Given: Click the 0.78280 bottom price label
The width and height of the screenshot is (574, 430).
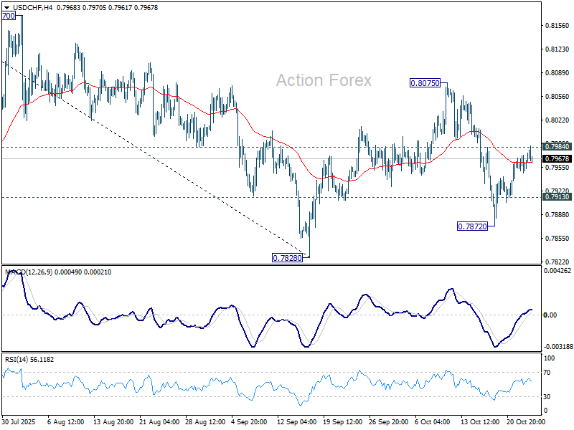Looking at the screenshot, I should 286,257.
